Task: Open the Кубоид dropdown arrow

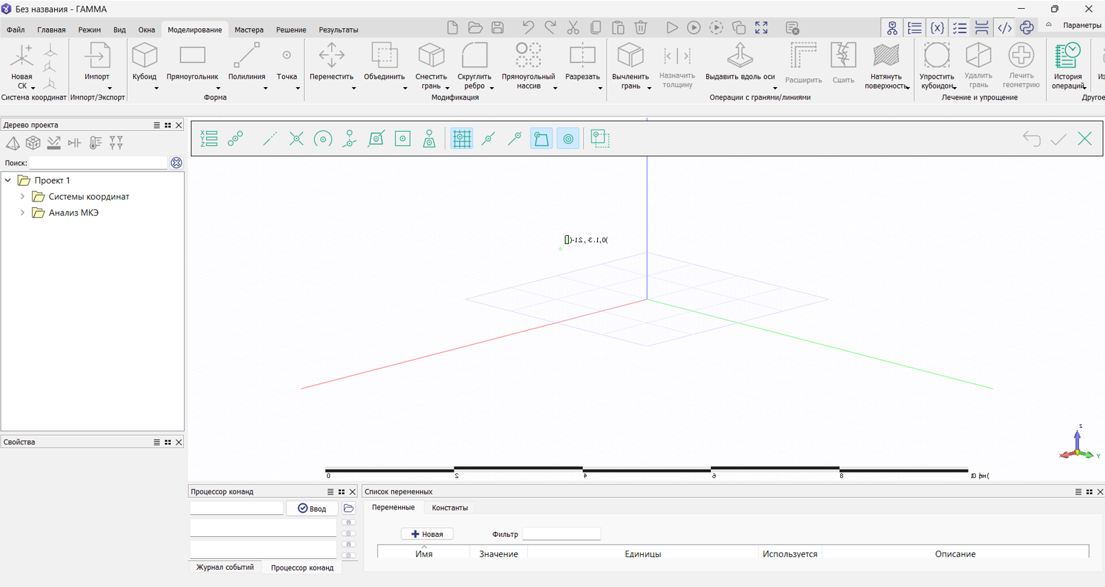Action: (156, 88)
